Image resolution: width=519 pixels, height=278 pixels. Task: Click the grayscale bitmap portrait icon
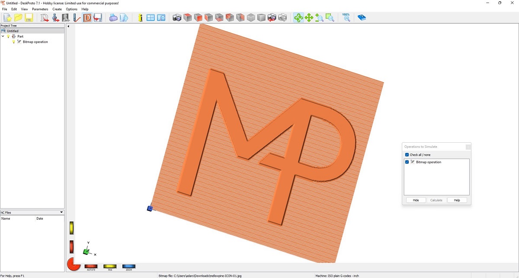click(x=66, y=18)
